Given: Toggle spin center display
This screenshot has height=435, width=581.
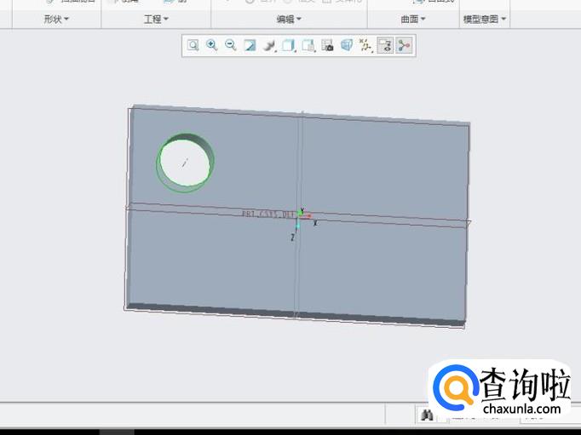Looking at the screenshot, I should pyautogui.click(x=404, y=46).
